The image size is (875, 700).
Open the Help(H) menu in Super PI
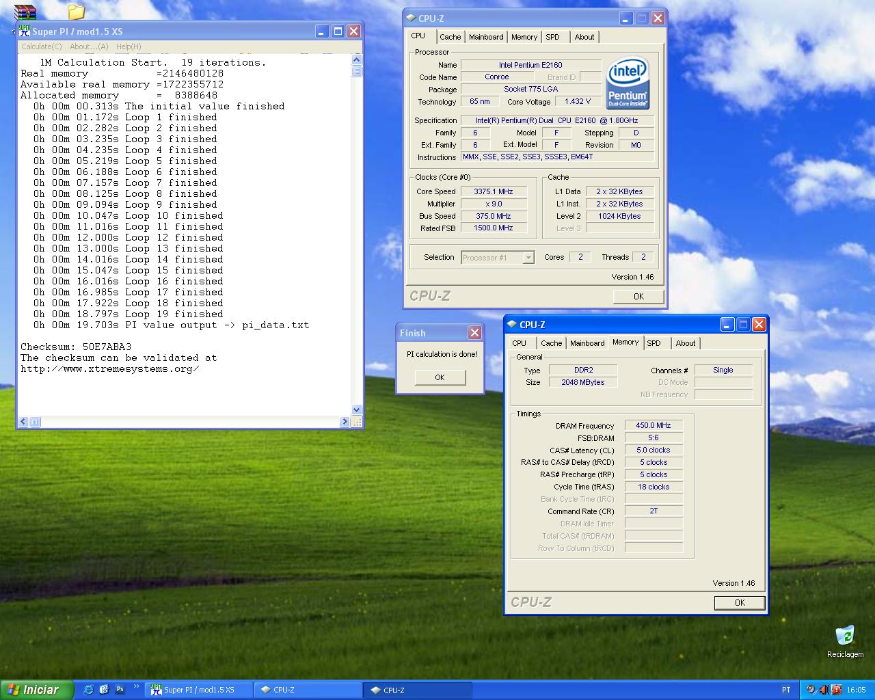click(x=129, y=46)
